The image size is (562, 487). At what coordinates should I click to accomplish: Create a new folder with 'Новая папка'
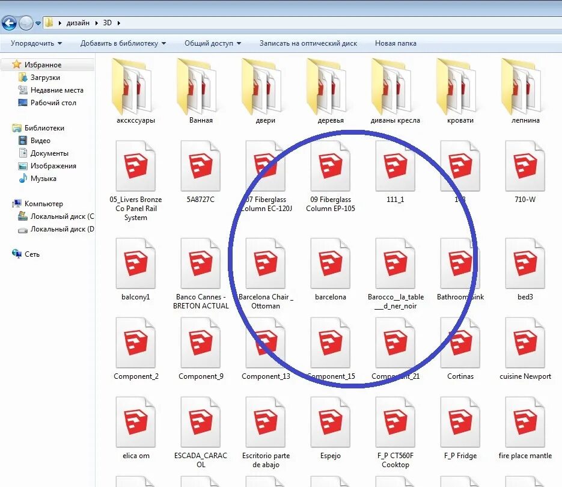(396, 43)
